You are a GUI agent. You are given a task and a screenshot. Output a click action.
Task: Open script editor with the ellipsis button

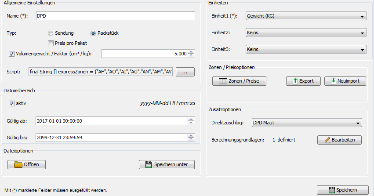[x=185, y=72]
